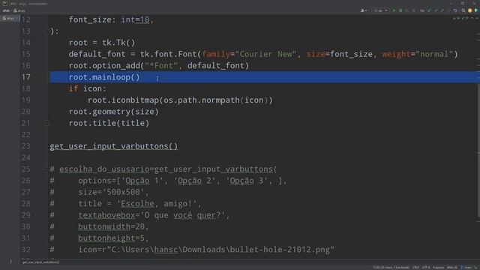Screen dimensions: 480x270
Task: Click the PyCharm logo in the title bar
Action: tap(4, 3)
